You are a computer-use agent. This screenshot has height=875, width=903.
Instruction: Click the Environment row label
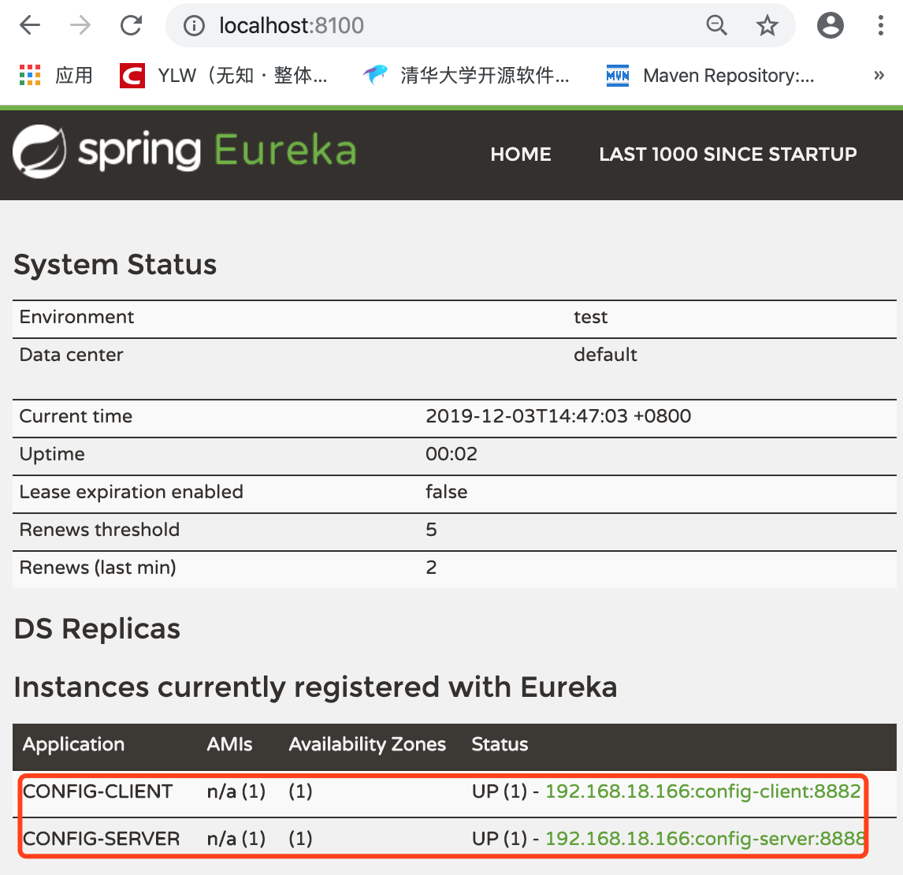click(x=76, y=317)
